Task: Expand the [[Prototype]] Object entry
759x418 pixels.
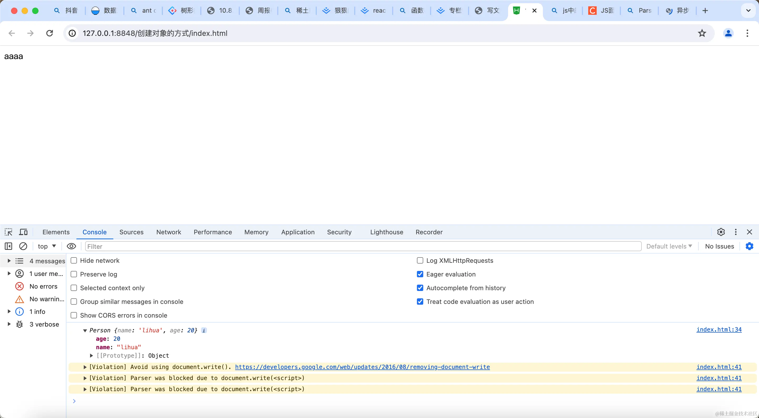Action: tap(91, 356)
